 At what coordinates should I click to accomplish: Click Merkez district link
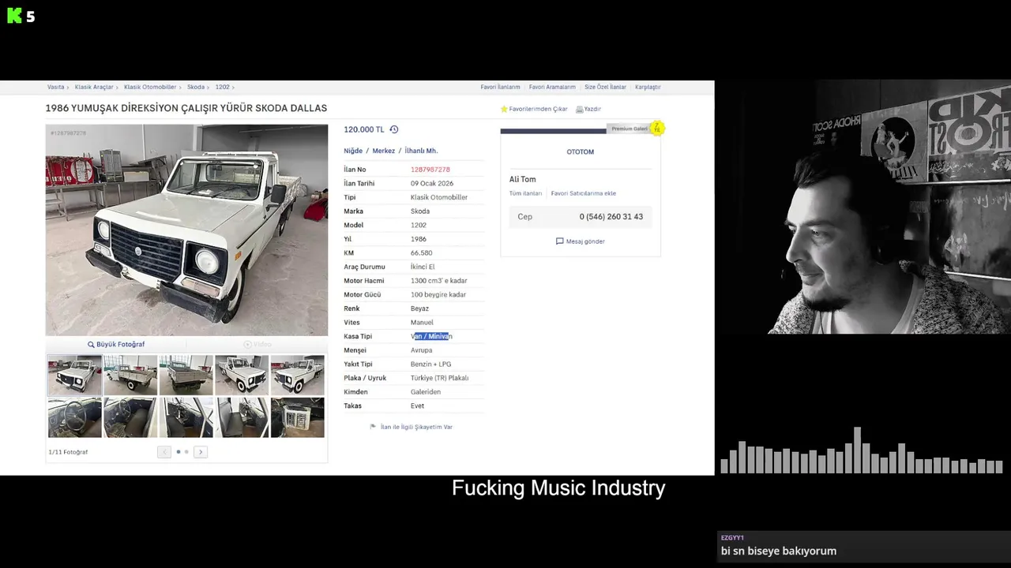[384, 151]
